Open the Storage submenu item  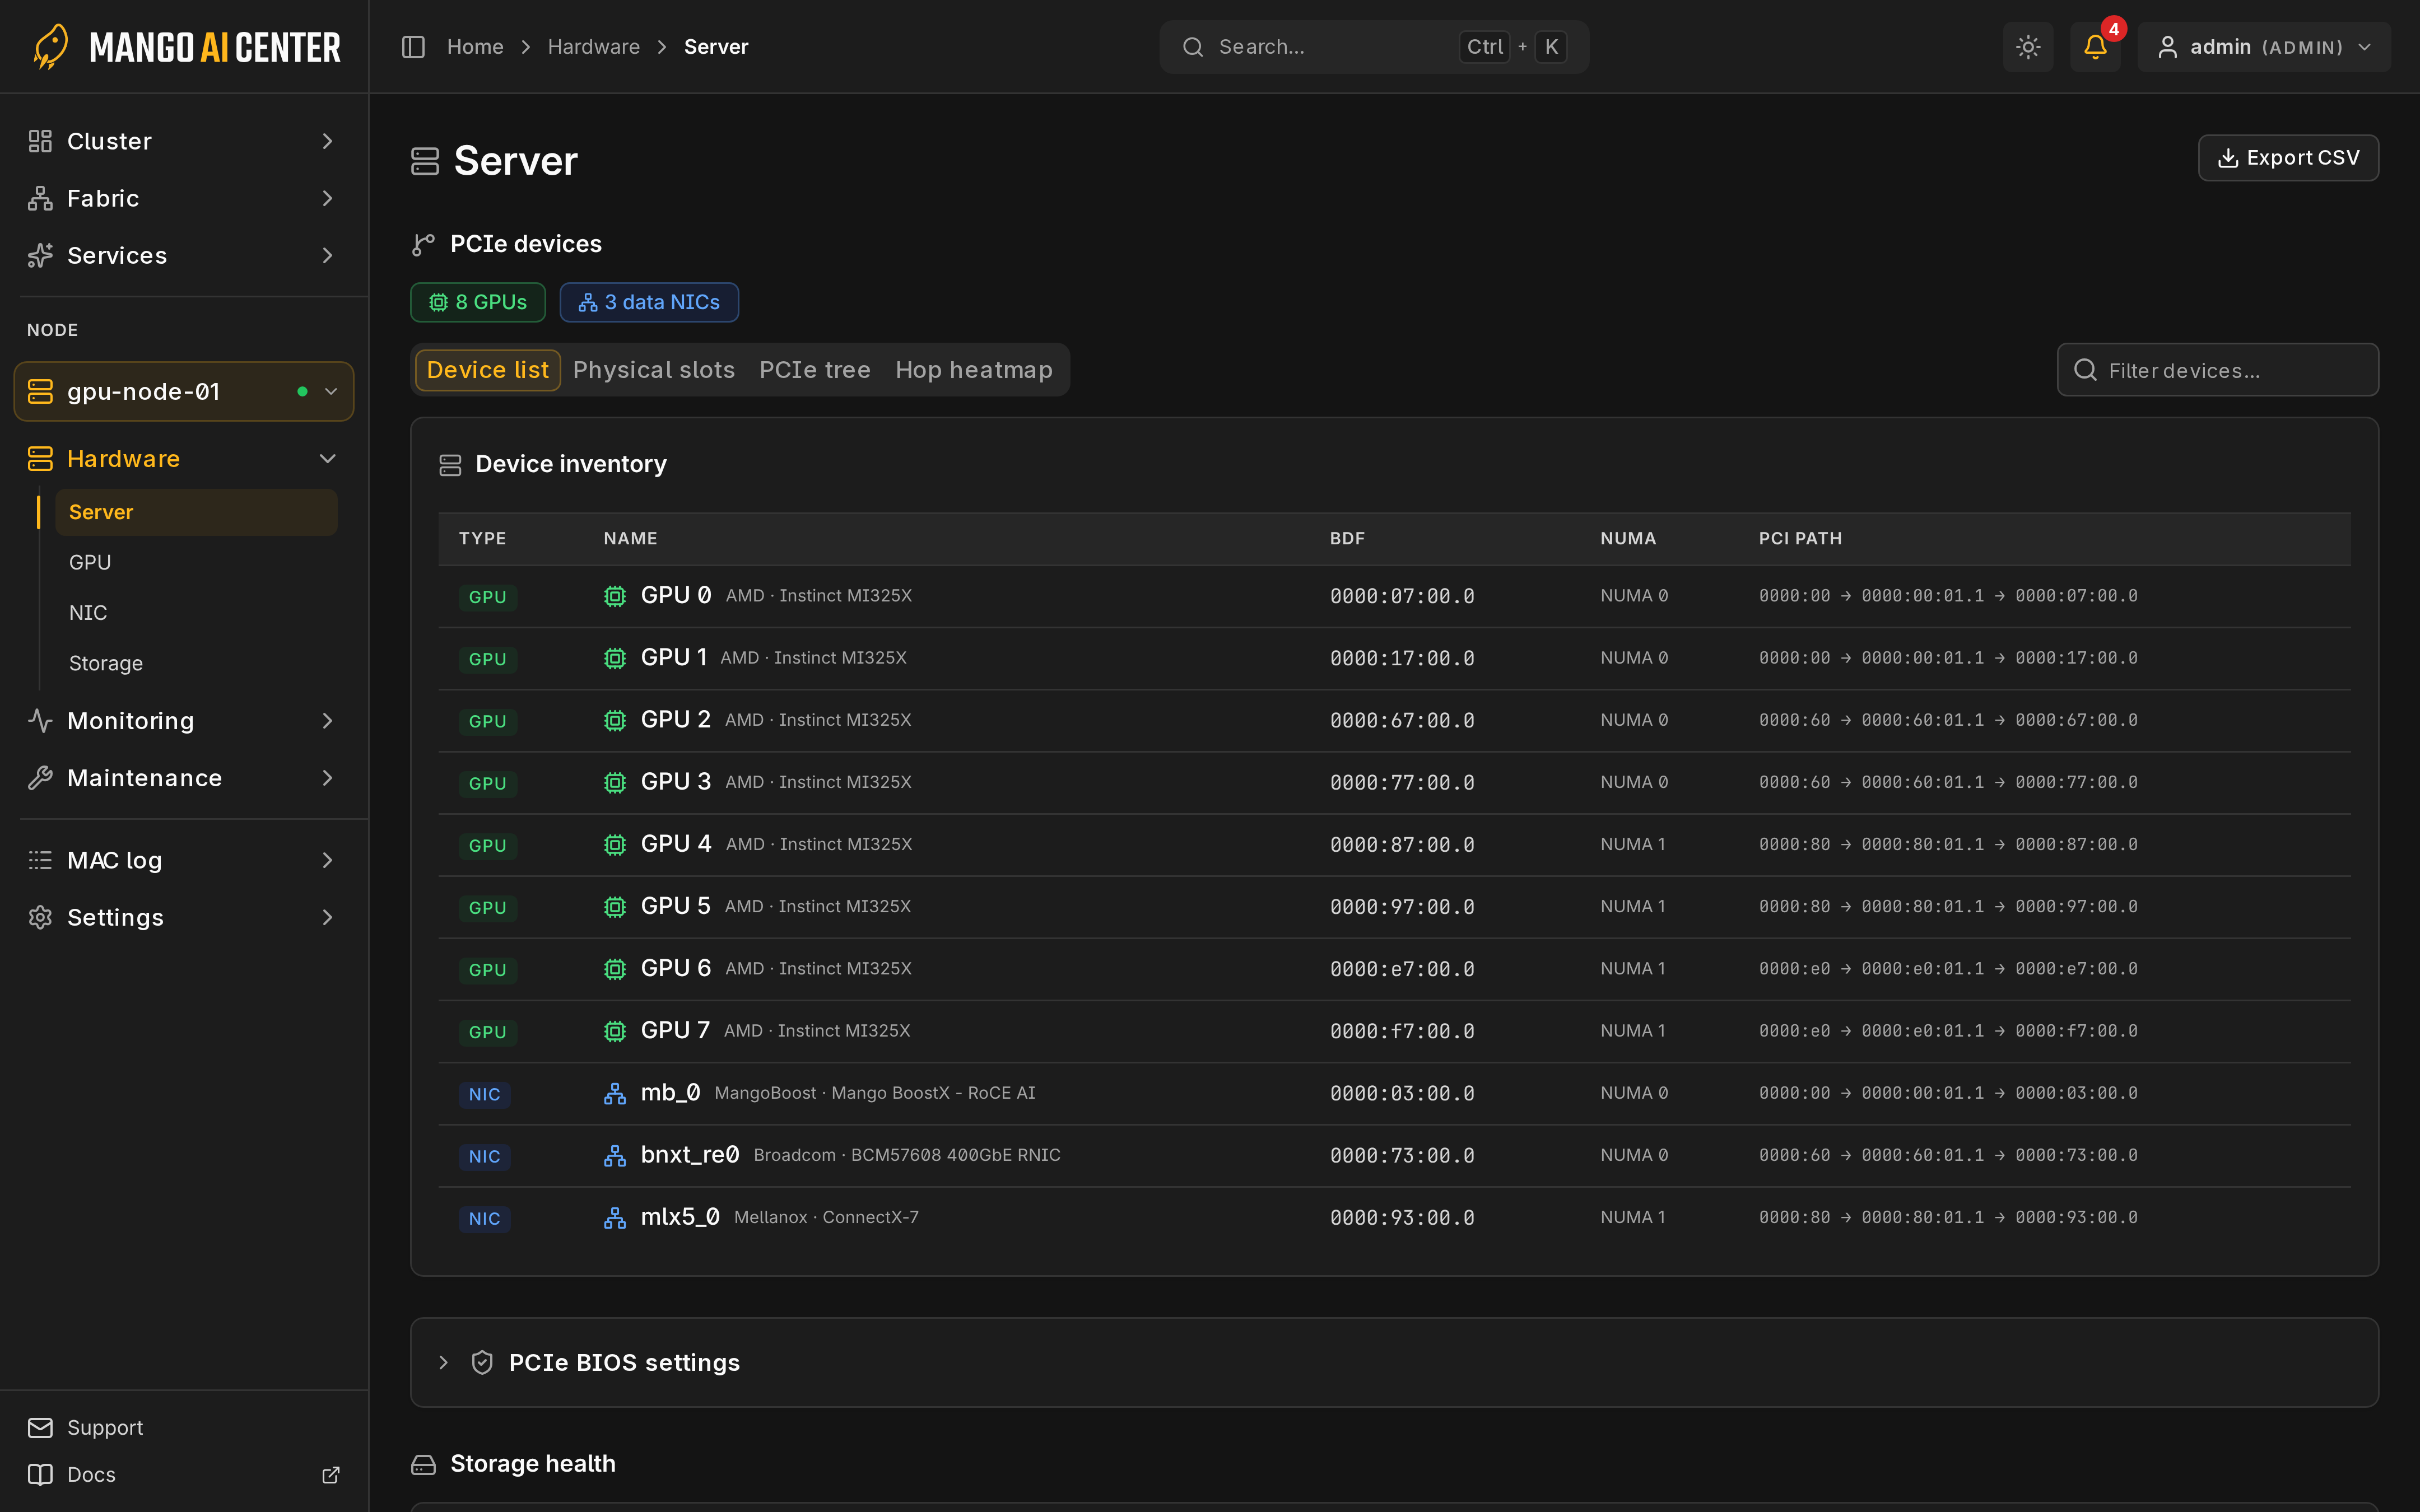pos(196,663)
